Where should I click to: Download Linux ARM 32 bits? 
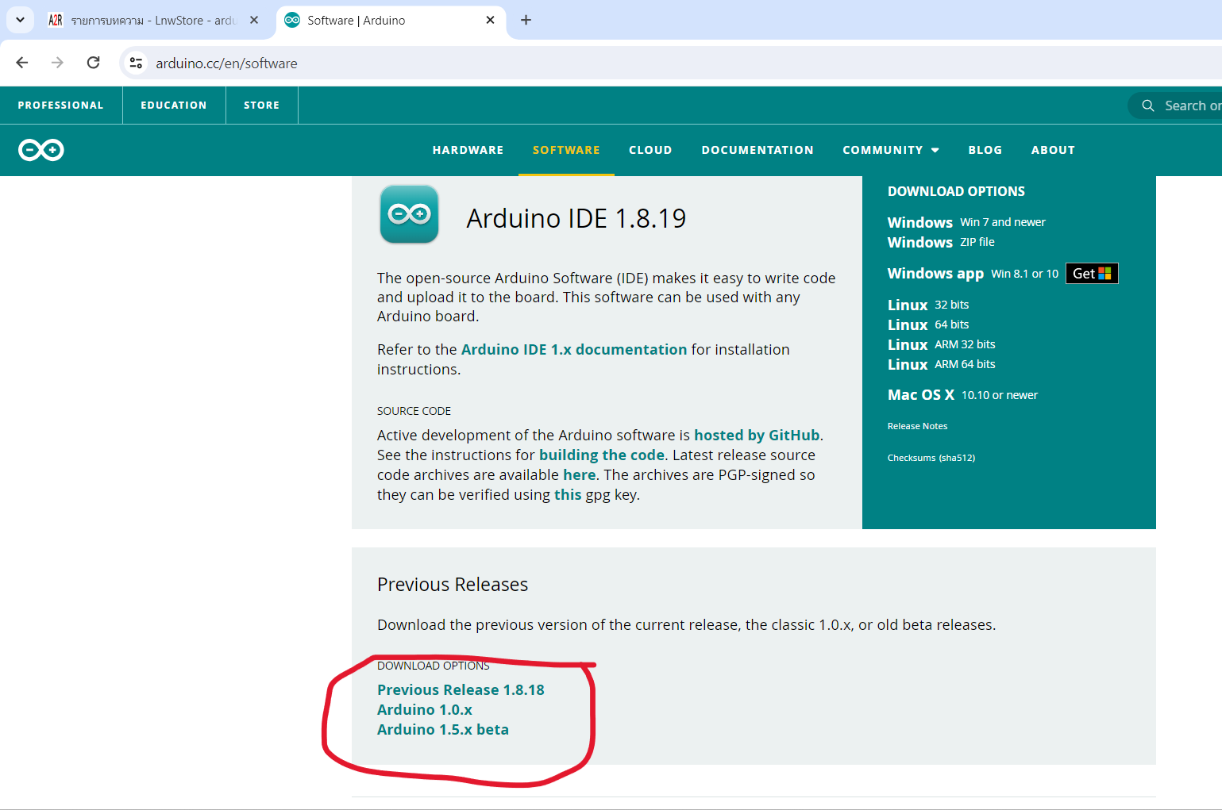pyautogui.click(x=942, y=344)
